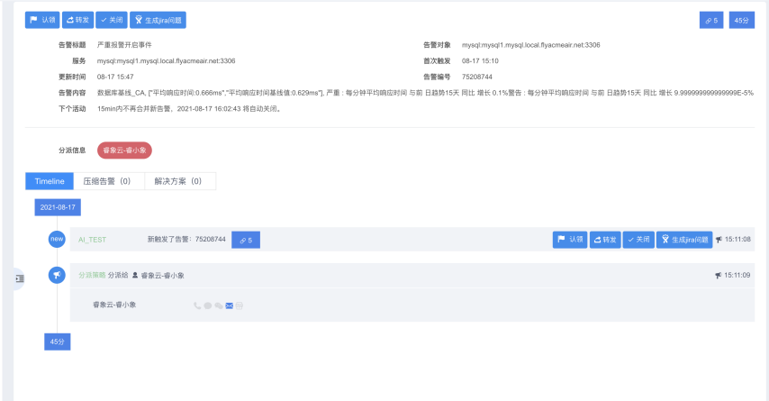
Task: Click the WeChat notification icon
Action: click(218, 305)
